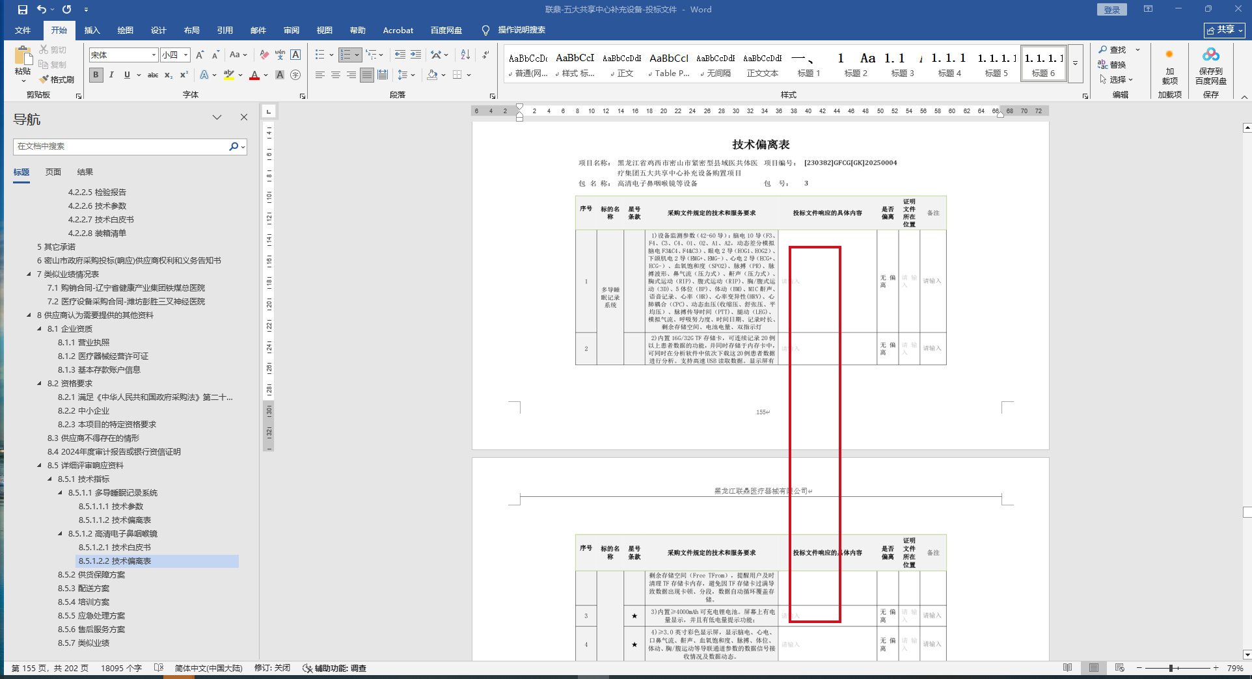Open the 布局 (Layout) tab

[192, 30]
